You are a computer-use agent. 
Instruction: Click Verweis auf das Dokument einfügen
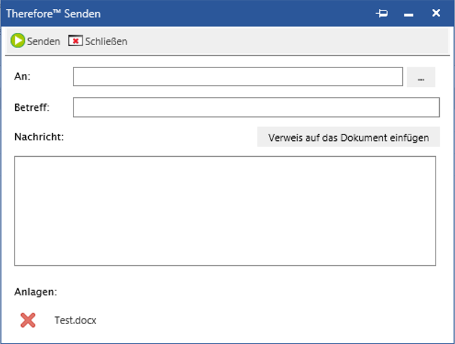[x=348, y=137]
